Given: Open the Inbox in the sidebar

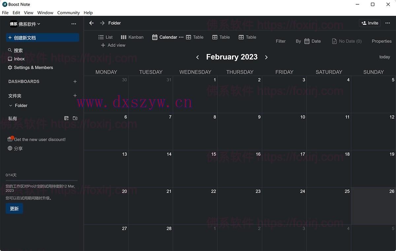Looking at the screenshot, I should (x=16, y=59).
